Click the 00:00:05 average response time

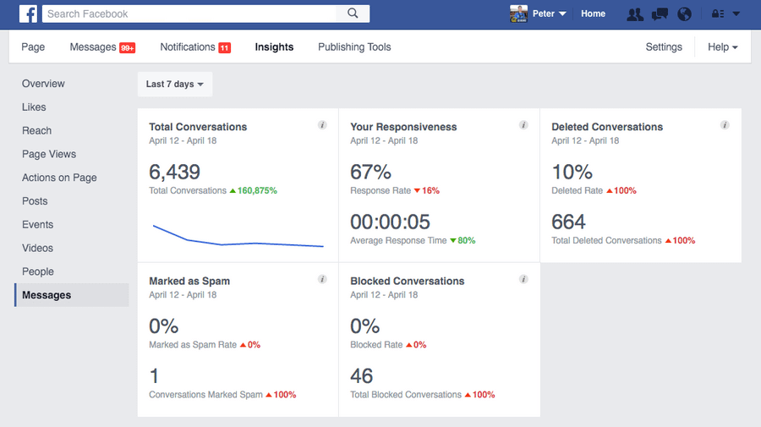390,222
